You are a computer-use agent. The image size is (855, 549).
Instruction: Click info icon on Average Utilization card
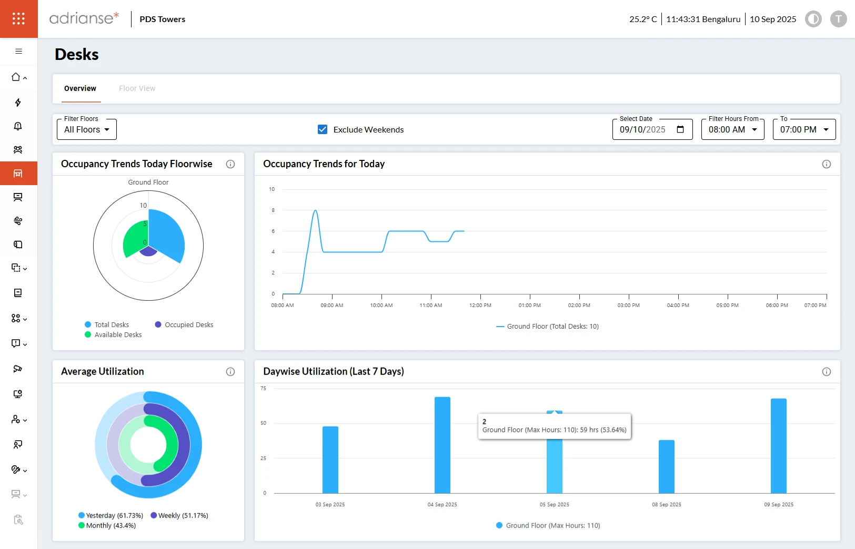[x=230, y=372]
